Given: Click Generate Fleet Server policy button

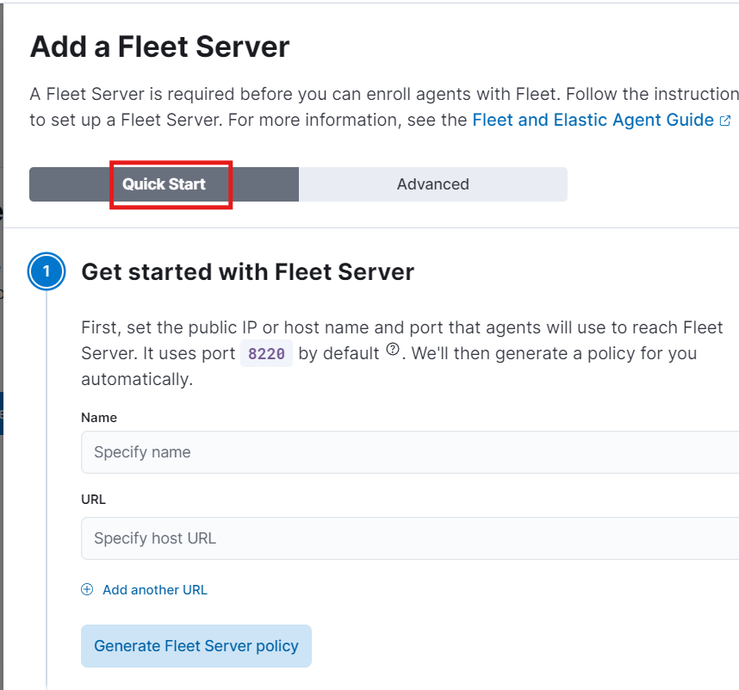Looking at the screenshot, I should coord(196,646).
